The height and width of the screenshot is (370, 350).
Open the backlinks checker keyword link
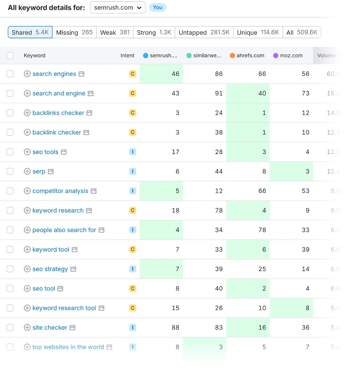pyautogui.click(x=58, y=113)
